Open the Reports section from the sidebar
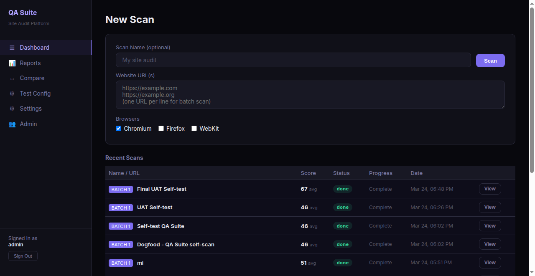This screenshot has width=535, height=276. tap(30, 63)
